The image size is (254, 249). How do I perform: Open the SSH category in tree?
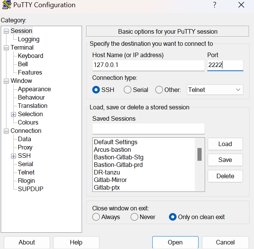pyautogui.click(x=24, y=156)
